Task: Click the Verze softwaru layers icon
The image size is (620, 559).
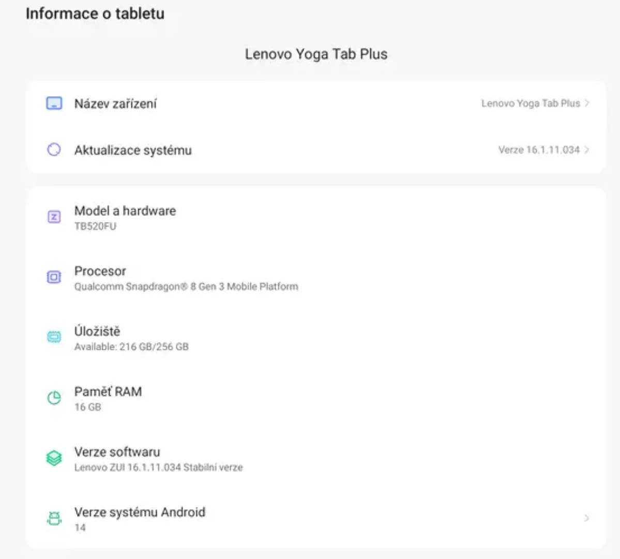Action: (54, 458)
